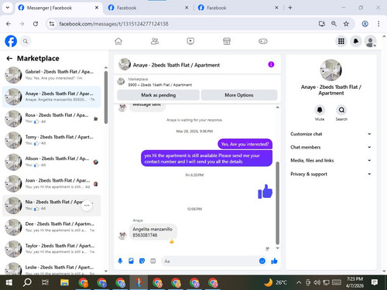
Task: Click the Mark as pending button
Action: [x=158, y=95]
